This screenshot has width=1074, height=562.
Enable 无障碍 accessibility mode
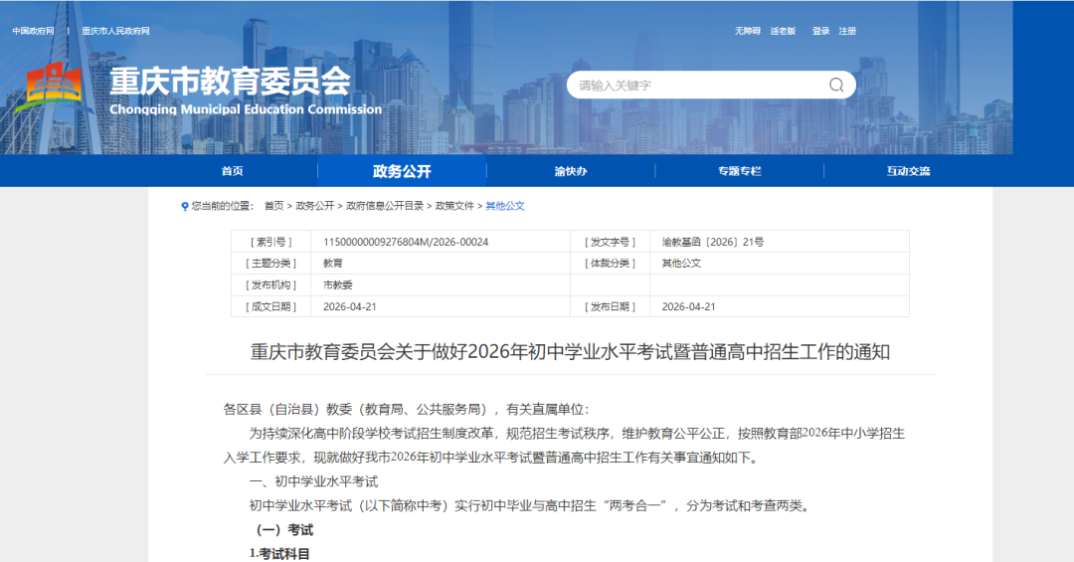(x=748, y=31)
